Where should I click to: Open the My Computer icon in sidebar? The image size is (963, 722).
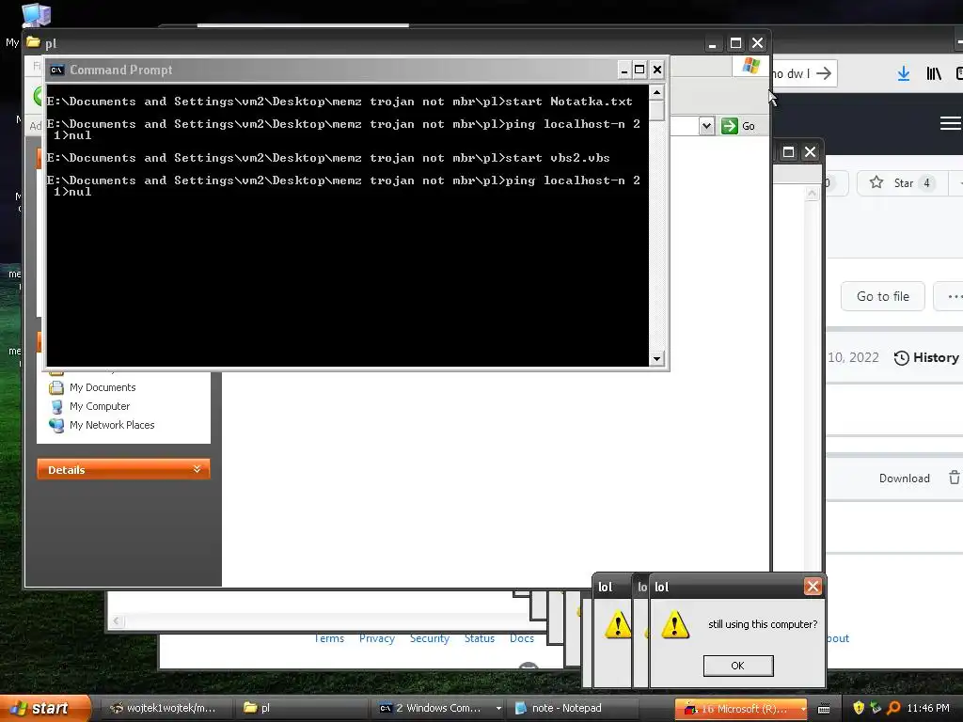tap(56, 406)
